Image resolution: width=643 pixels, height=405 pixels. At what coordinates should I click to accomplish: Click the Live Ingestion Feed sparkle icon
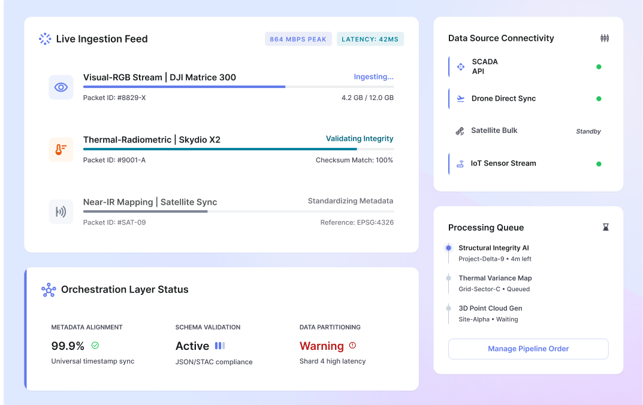[44, 38]
